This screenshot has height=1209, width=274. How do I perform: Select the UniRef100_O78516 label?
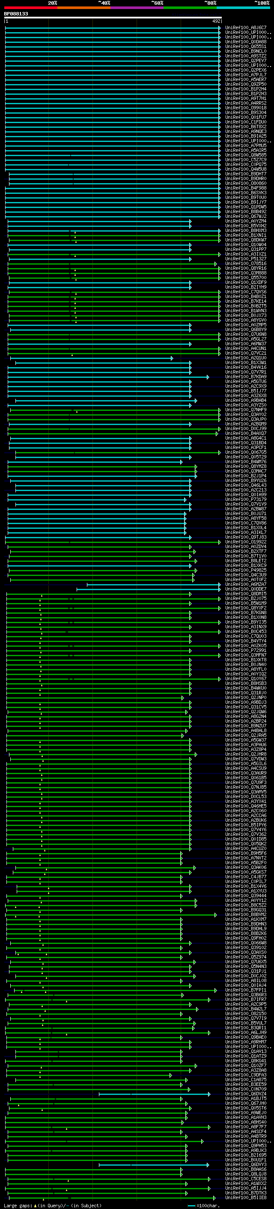click(x=246, y=264)
